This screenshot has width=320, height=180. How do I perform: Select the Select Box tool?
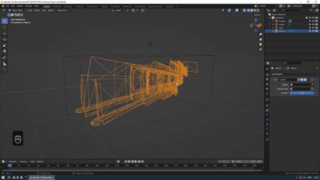tap(4, 21)
